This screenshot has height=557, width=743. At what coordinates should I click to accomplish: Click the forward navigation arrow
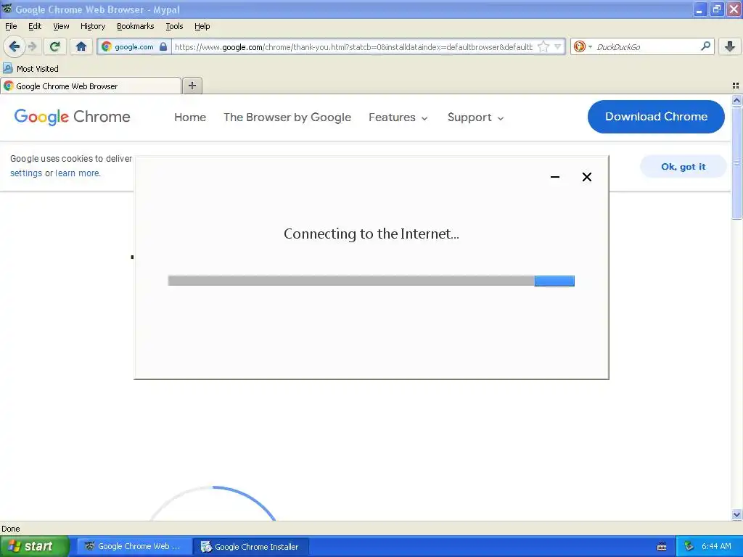tap(33, 46)
